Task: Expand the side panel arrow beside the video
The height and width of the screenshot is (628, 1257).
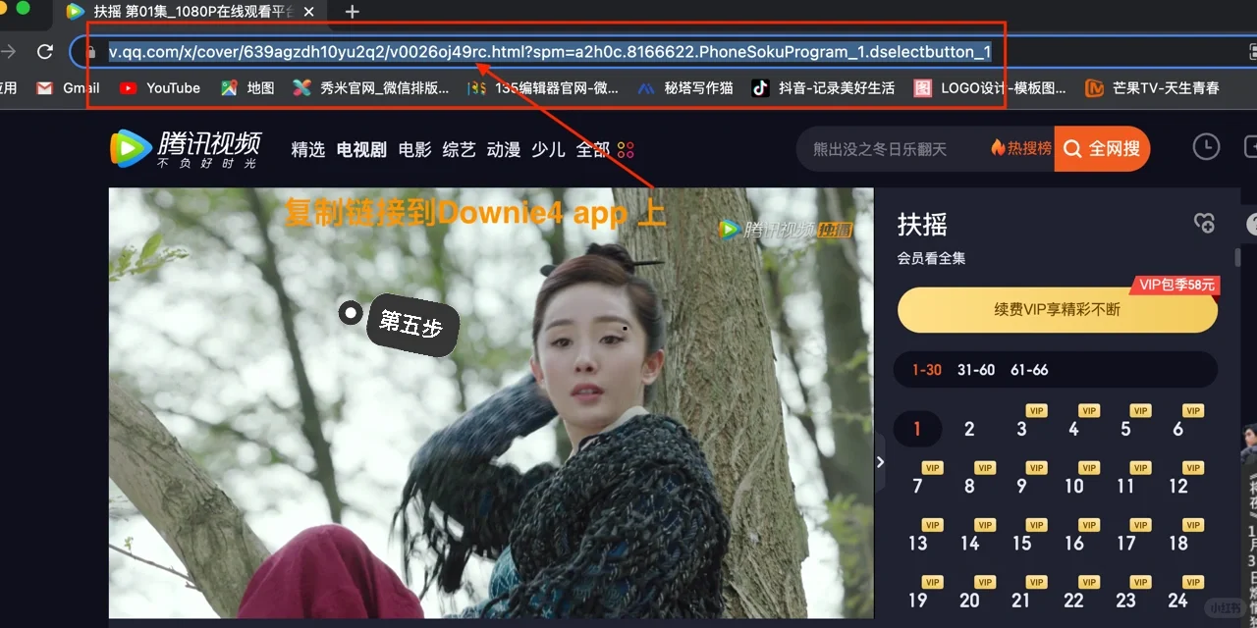Action: coord(880,461)
